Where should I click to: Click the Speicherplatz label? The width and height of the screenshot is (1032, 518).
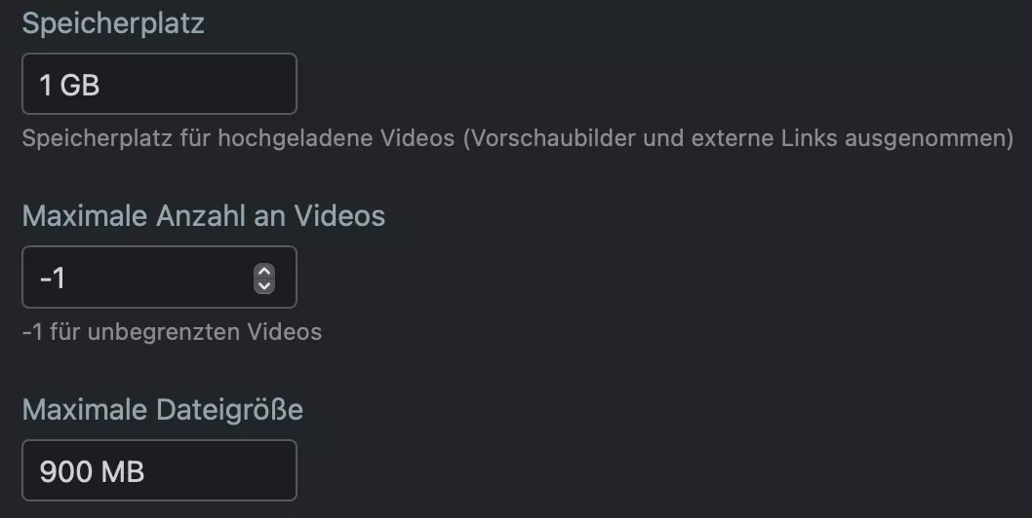(x=113, y=23)
